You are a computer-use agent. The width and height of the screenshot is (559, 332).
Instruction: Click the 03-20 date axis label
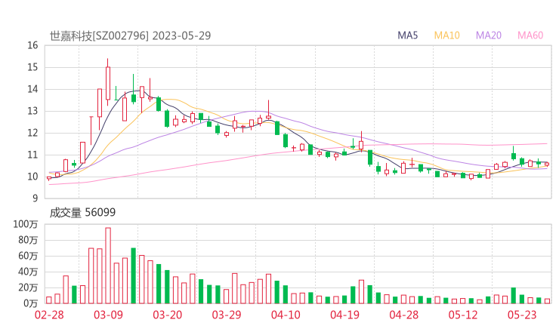click(168, 315)
